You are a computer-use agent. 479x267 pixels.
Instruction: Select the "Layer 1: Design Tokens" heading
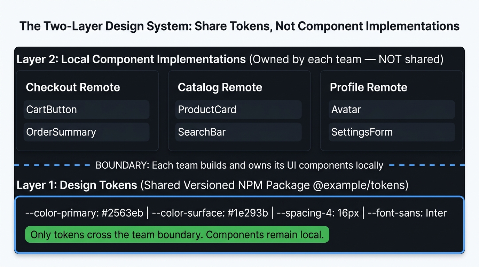pyautogui.click(x=77, y=185)
